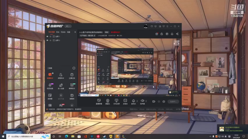Image resolution: width=248 pixels, height=139 pixels.
Task: Open the calendar icon with red dot
Action: tap(157, 34)
